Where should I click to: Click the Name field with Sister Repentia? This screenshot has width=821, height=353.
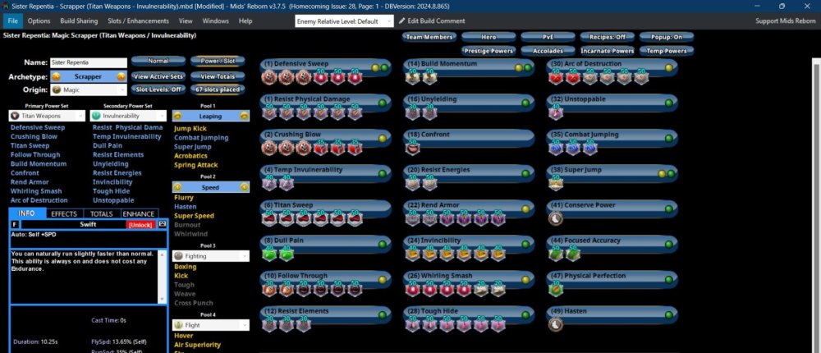pyautogui.click(x=89, y=62)
